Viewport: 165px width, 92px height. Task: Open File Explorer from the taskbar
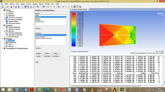click(10, 90)
